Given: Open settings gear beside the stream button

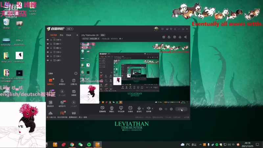Looking at the screenshot, I should pos(171,109).
